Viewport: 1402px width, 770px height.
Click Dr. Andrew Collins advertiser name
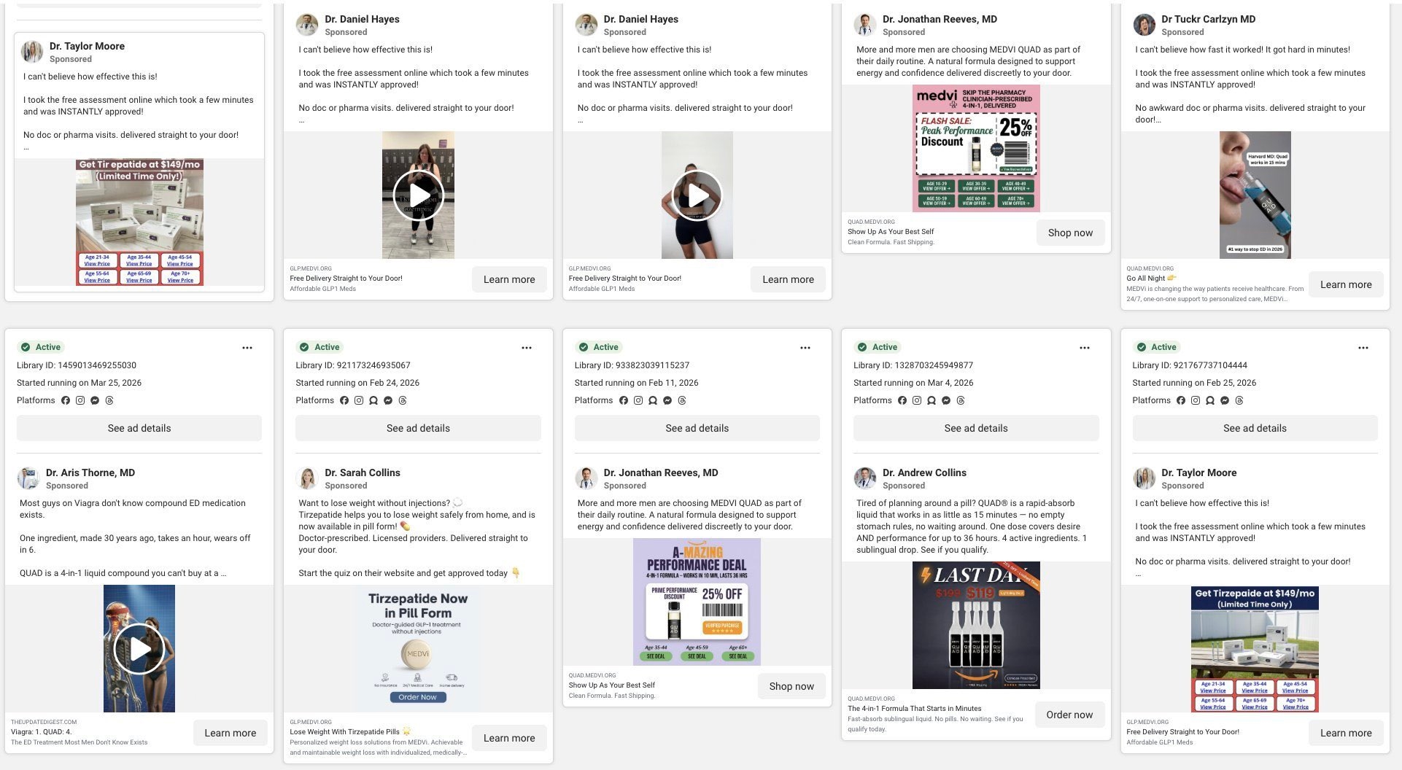point(924,472)
